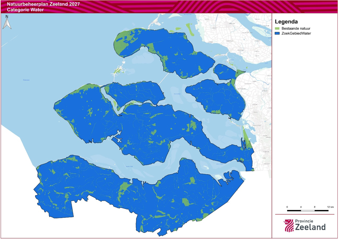
Task: Click the Provincie text beside logo
Action: [304, 221]
